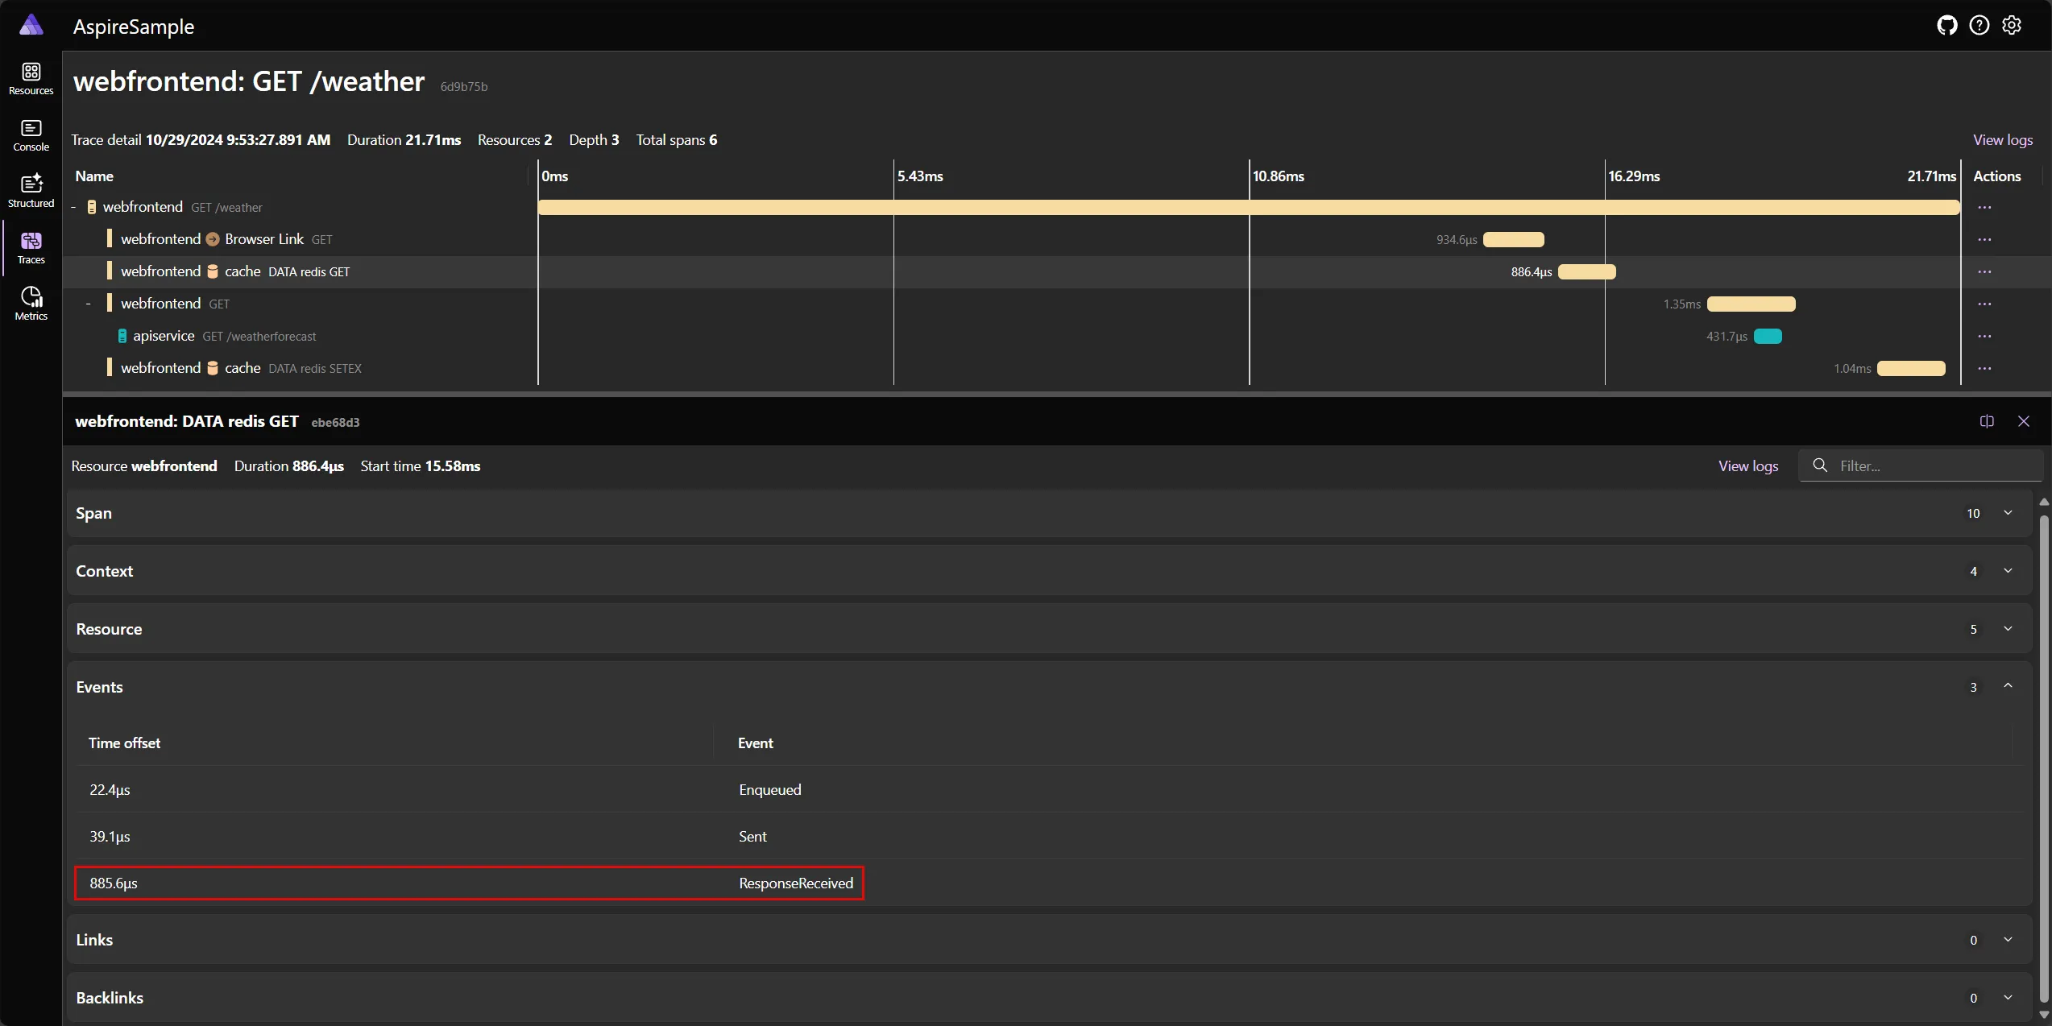2052x1026 pixels.
Task: Open the actions menu for the apiservice span
Action: (1984, 336)
